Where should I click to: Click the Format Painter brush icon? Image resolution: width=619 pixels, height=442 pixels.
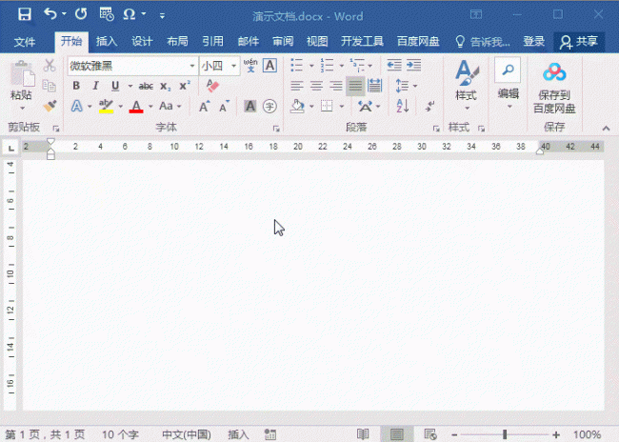tap(50, 106)
